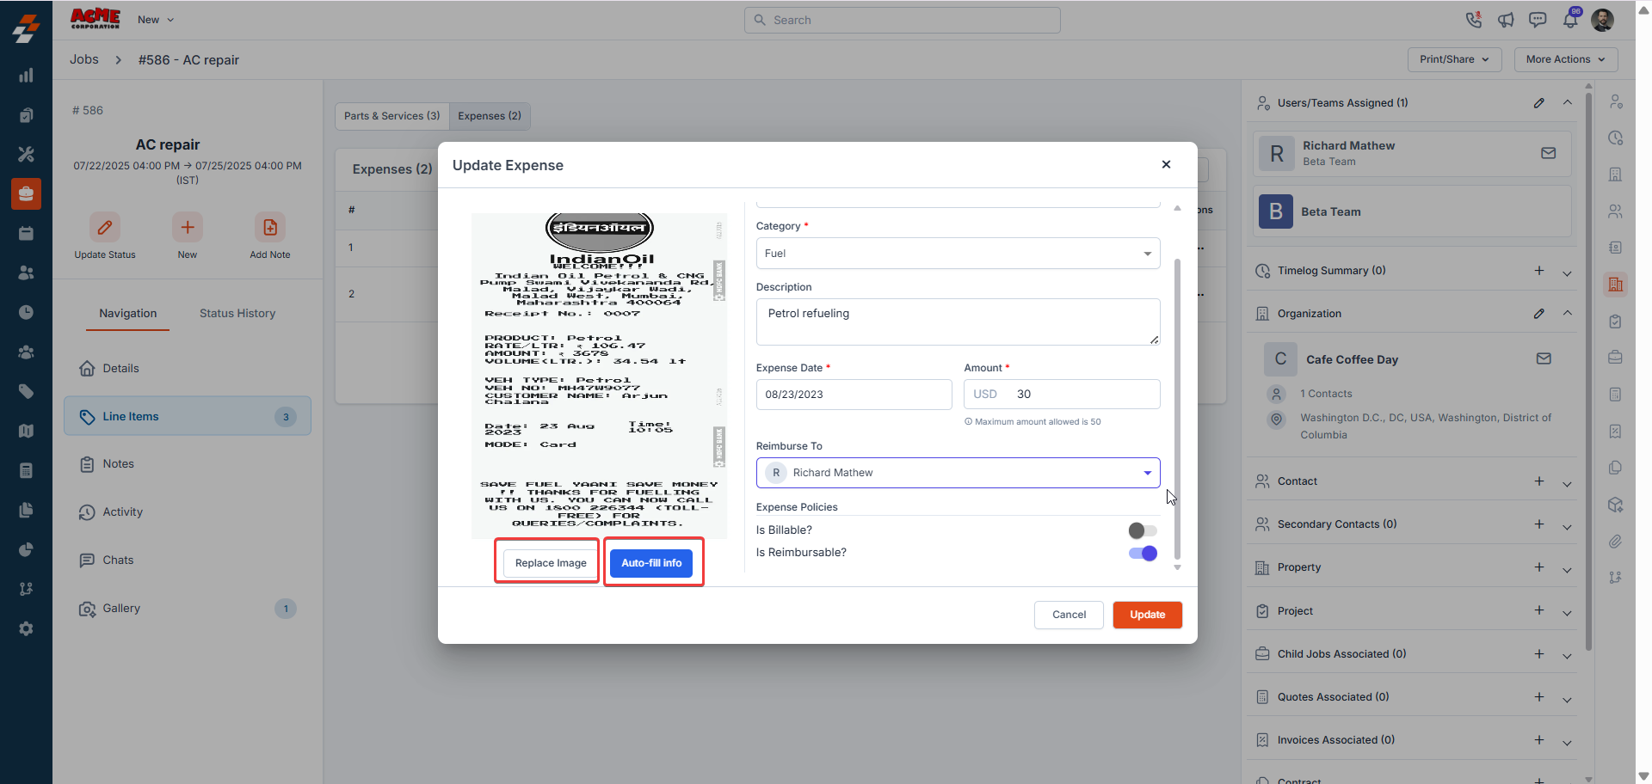The width and height of the screenshot is (1652, 784).
Task: Click the IndianOil receipt image
Action: pos(599,376)
